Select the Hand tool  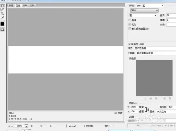pos(2,6)
